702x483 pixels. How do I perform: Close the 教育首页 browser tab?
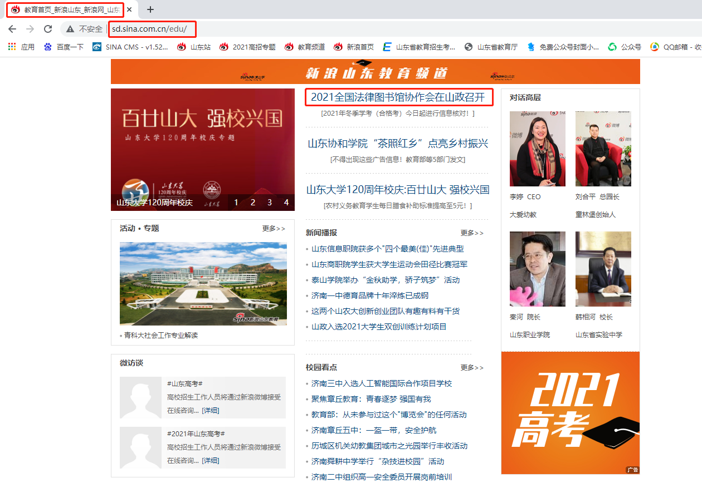(130, 9)
